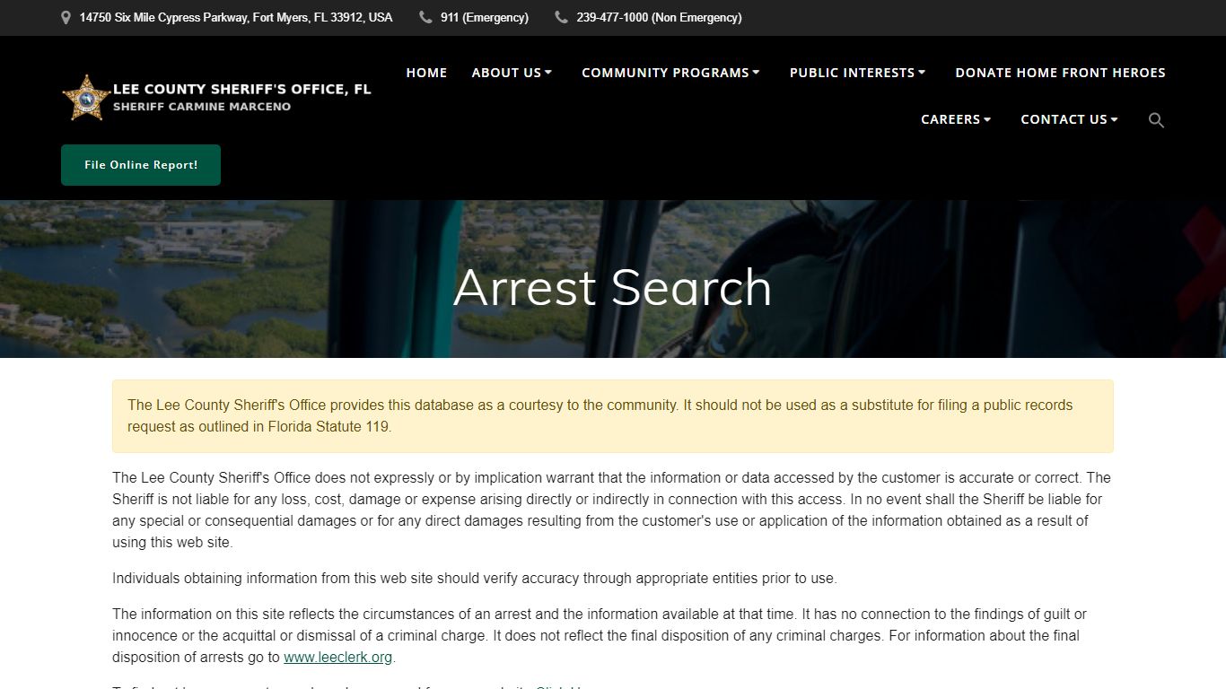Click the Lee County Sheriff's Office title text
1226x689 pixels.
[242, 89]
